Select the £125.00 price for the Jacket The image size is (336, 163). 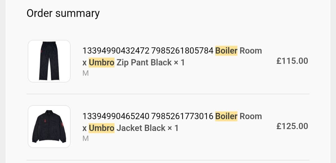click(x=292, y=126)
